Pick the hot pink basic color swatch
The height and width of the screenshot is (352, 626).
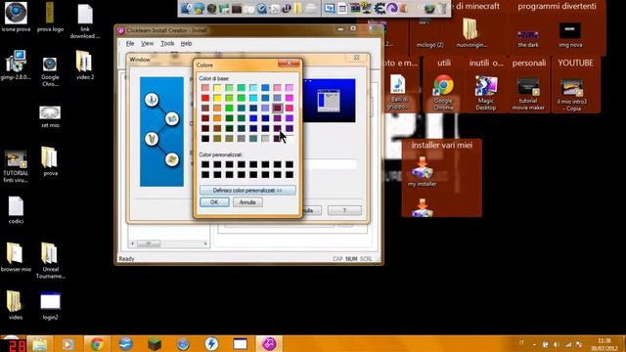[290, 108]
